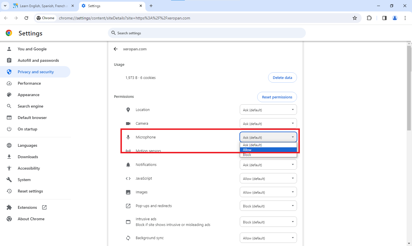The image size is (412, 246).
Task: Open Chrome's three-dot menu
Action: pyautogui.click(x=405, y=18)
